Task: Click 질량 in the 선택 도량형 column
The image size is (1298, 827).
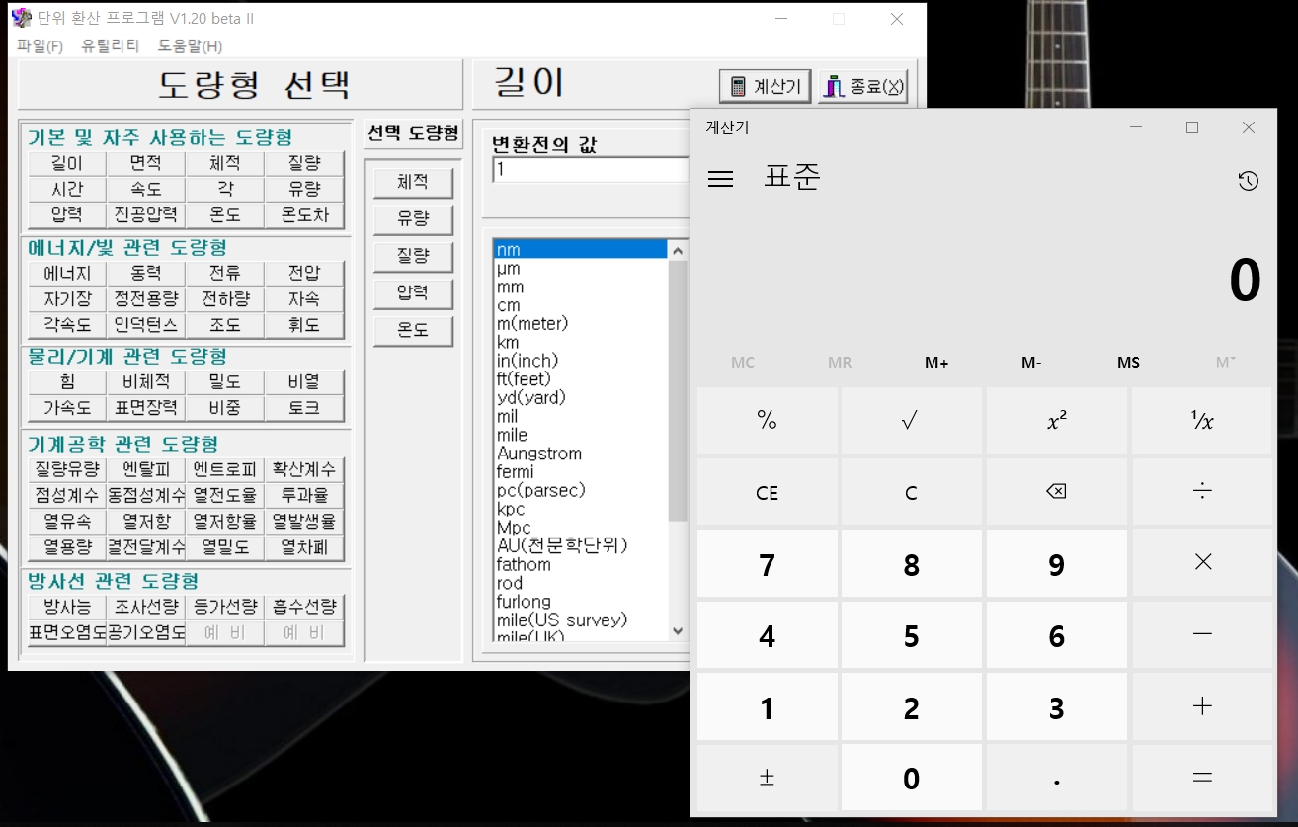Action: [413, 256]
